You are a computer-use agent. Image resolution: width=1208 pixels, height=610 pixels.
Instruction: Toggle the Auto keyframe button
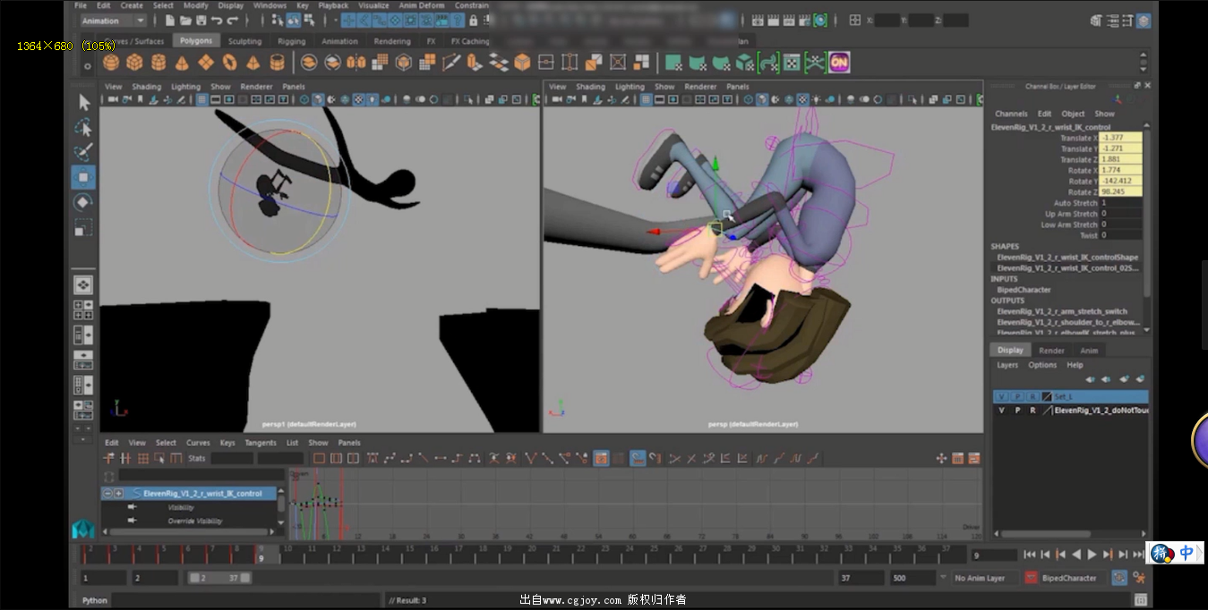(x=1119, y=578)
